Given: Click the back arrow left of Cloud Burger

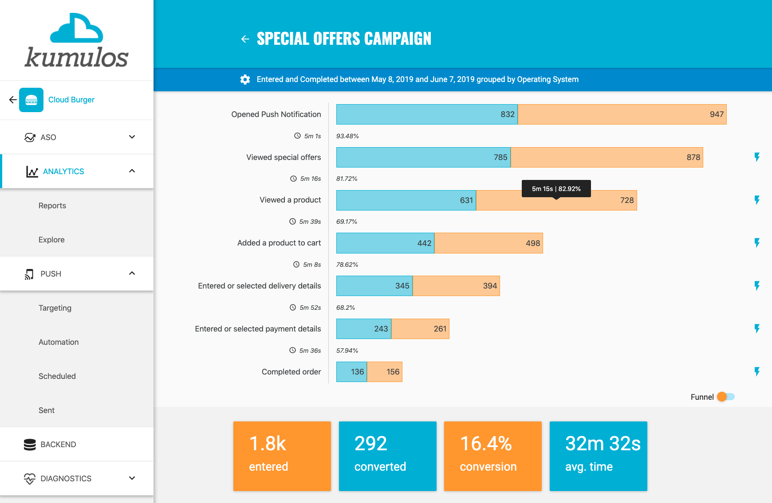Looking at the screenshot, I should point(13,100).
